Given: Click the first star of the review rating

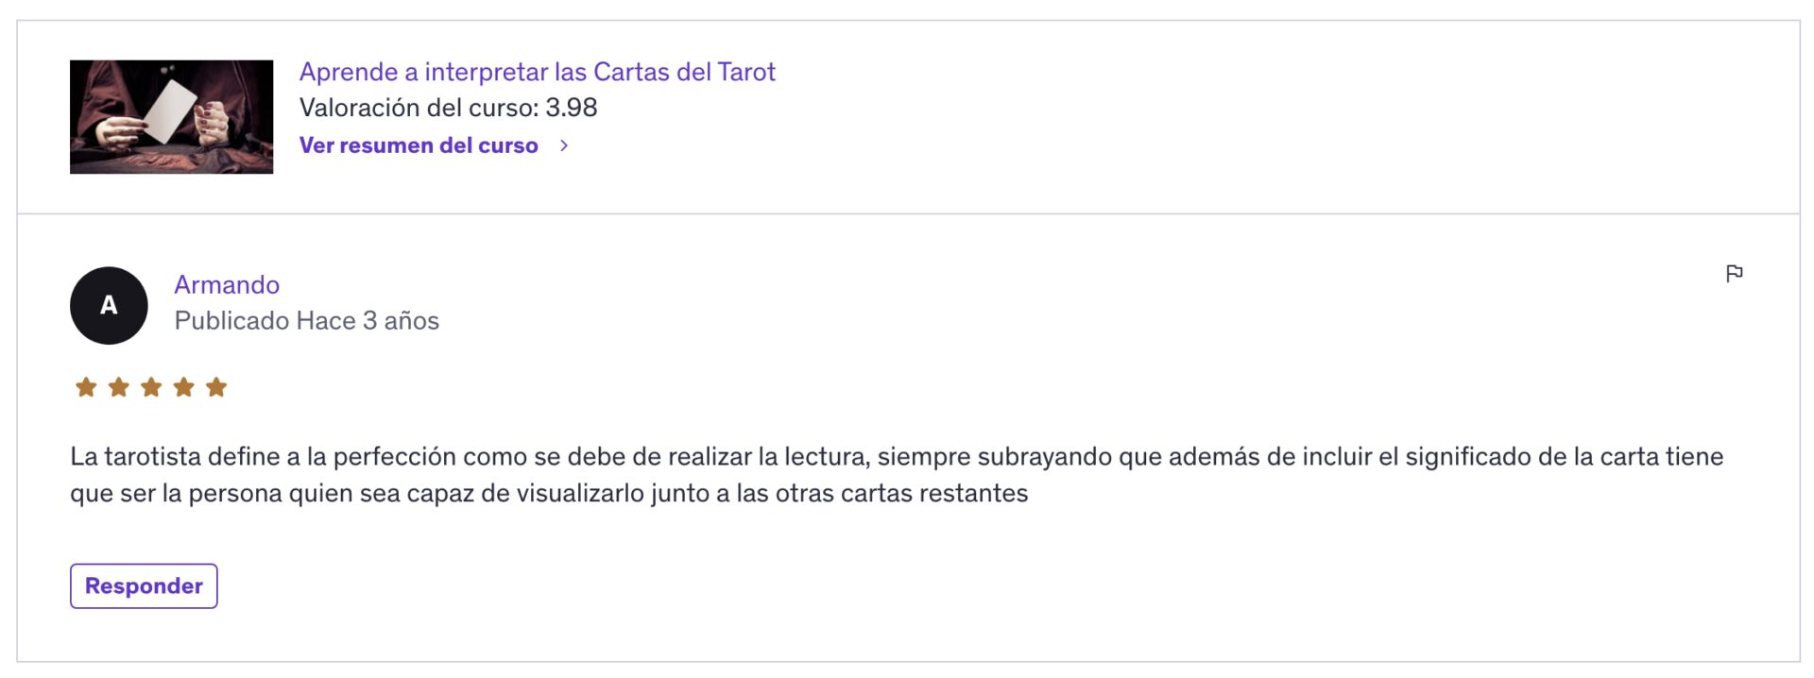Looking at the screenshot, I should coord(86,387).
